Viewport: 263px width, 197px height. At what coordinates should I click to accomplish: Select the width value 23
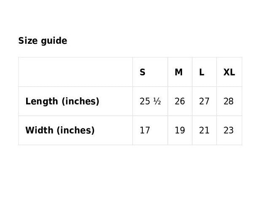228,130
